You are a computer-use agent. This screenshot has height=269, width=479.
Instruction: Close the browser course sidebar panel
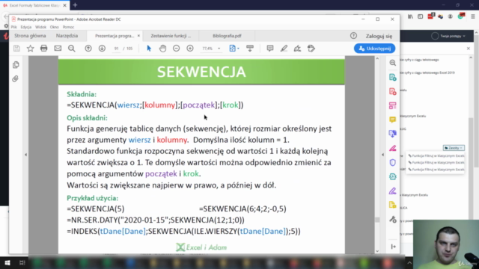469,49
